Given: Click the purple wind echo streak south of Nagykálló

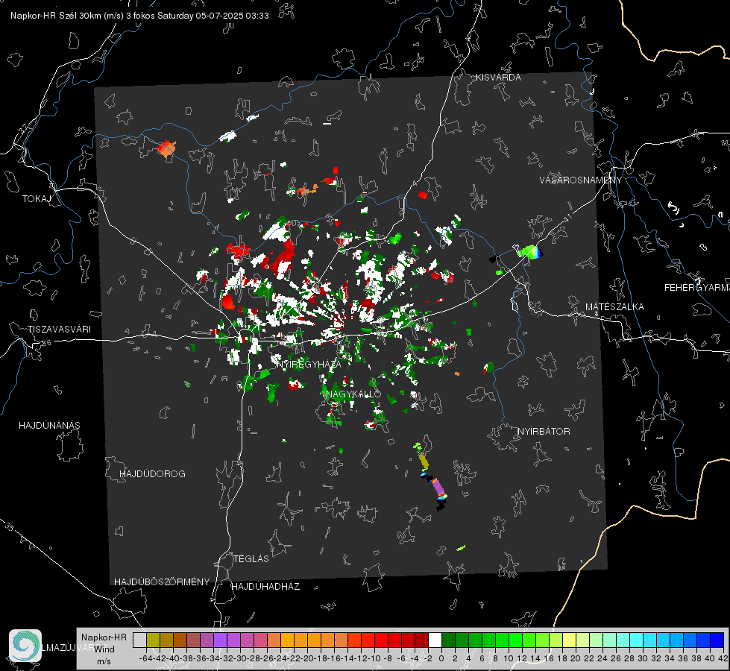Looking at the screenshot, I should click(438, 487).
